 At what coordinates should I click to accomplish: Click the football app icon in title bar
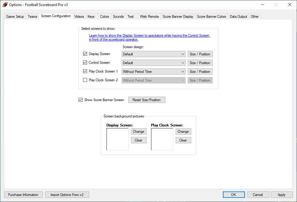[5, 5]
